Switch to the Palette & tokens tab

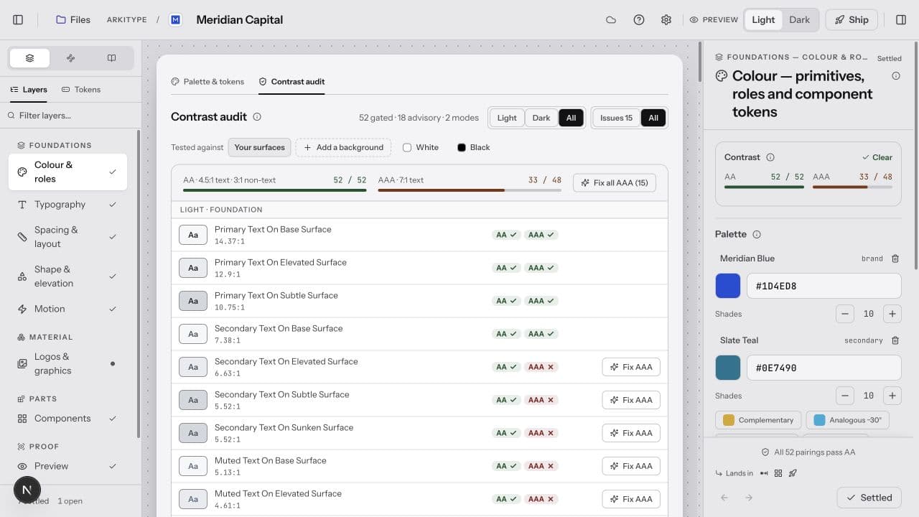207,82
